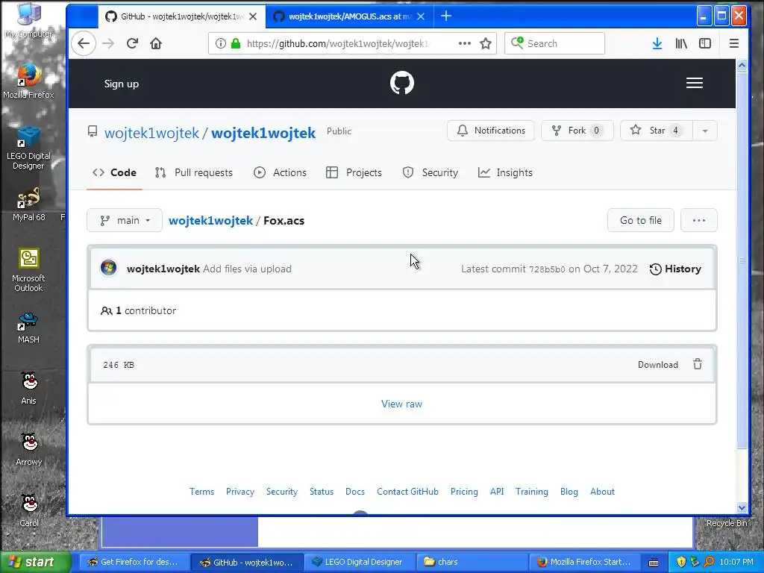
Task: Click the Firefox Search box
Action: click(554, 43)
